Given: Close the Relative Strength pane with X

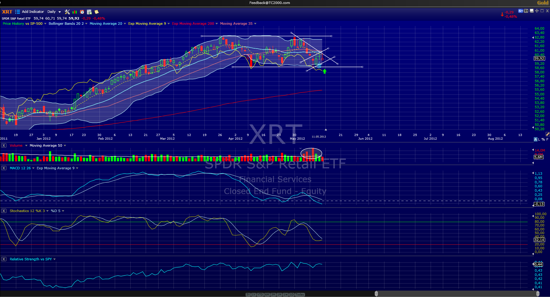Looking at the screenshot, I should point(4,259).
